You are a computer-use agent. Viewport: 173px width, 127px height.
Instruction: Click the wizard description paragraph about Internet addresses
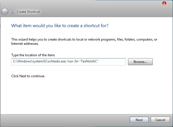(x=84, y=41)
